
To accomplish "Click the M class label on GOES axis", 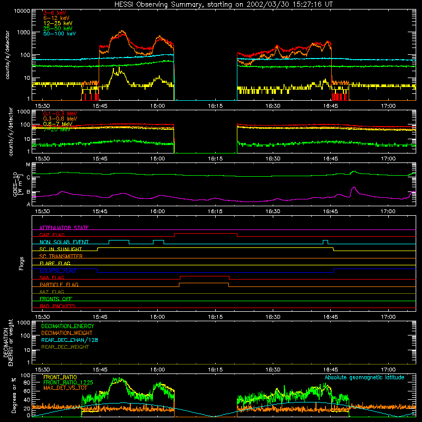I will 28,164.
